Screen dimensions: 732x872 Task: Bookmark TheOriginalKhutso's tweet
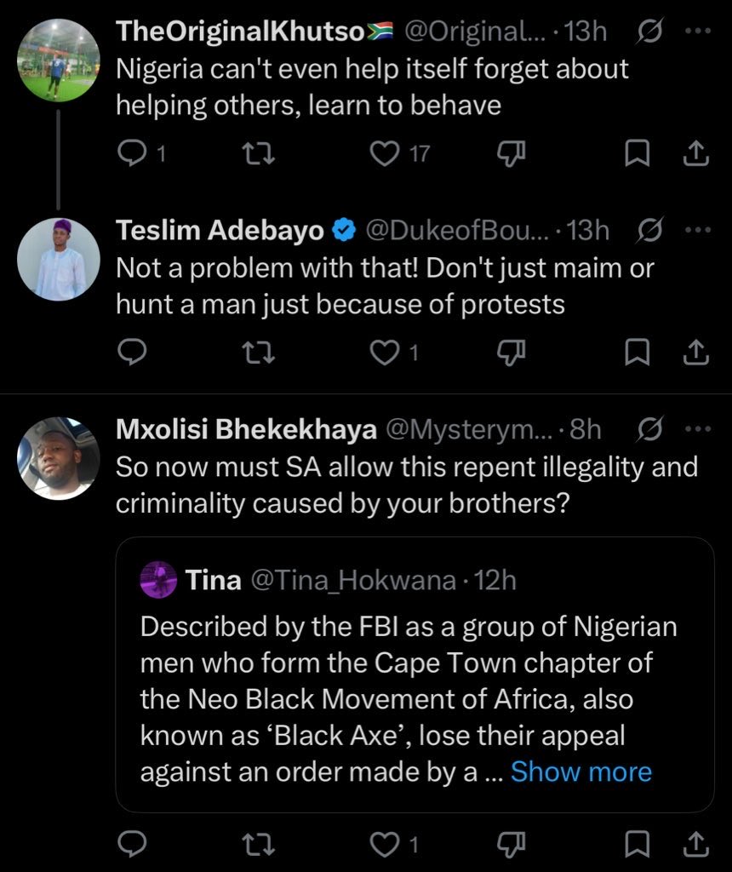point(638,153)
